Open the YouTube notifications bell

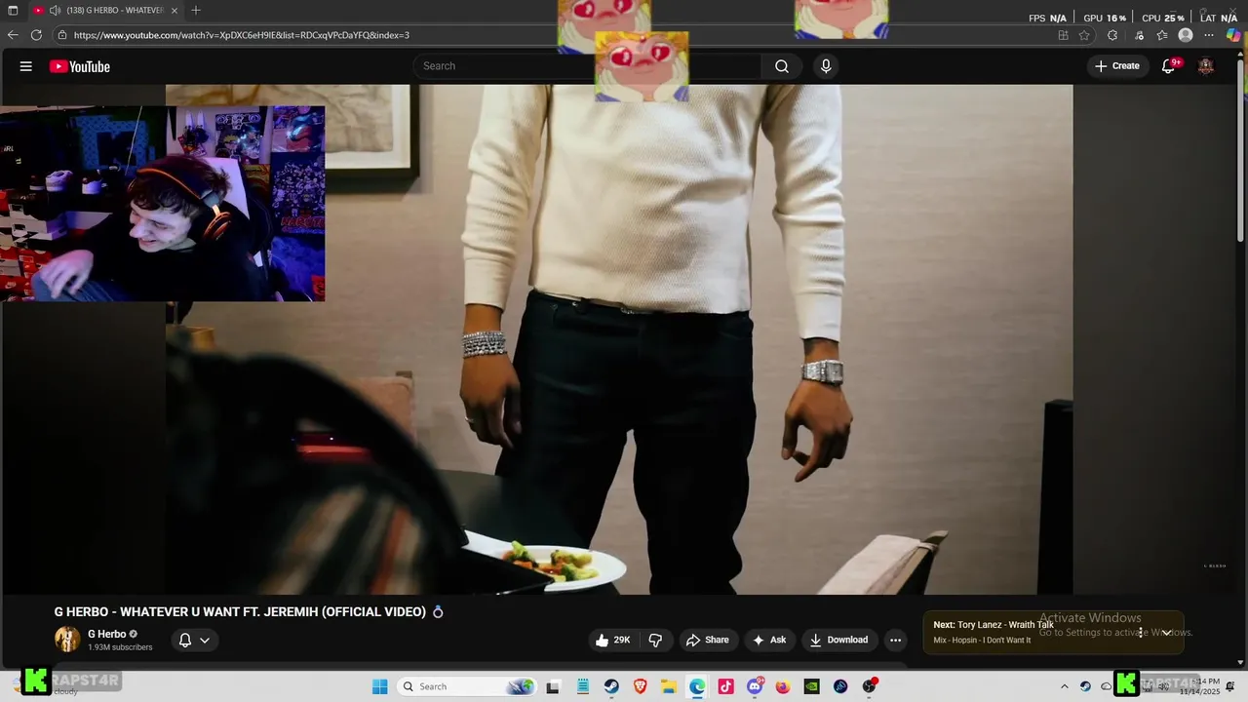[1168, 66]
